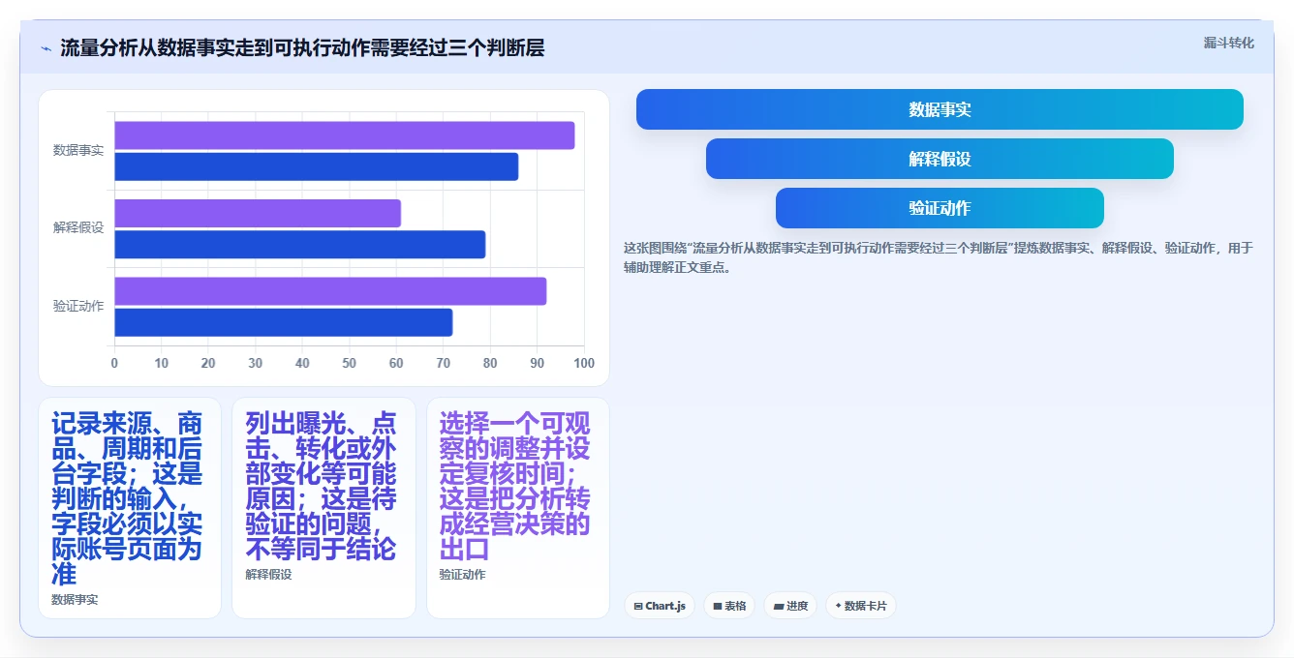The width and height of the screenshot is (1294, 658).
Task: Click the x-axis tick label 40
Action: point(302,363)
